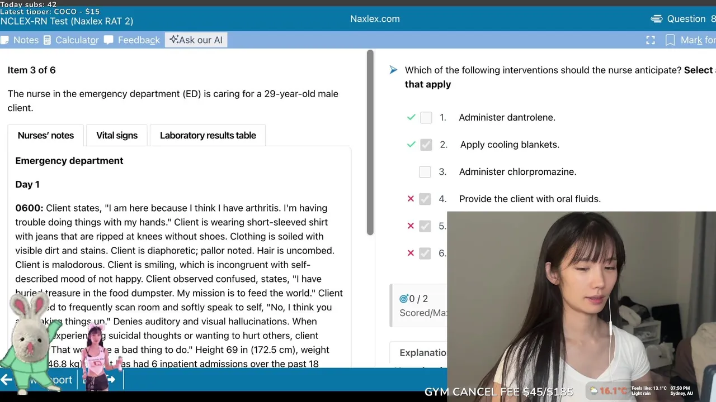
Task: Click the 'GYM CANCEL FEE $45/$185' banner text
Action: [499, 392]
